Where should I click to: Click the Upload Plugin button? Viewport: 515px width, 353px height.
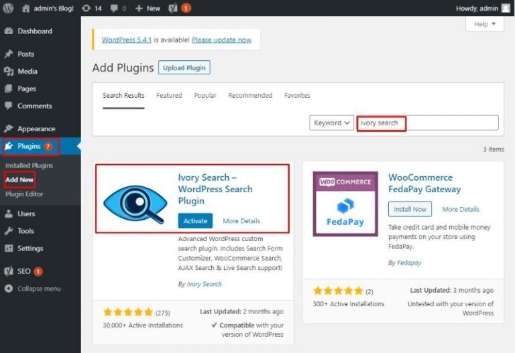pyautogui.click(x=184, y=68)
